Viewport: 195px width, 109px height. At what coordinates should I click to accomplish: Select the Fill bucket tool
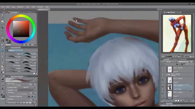click(2, 76)
